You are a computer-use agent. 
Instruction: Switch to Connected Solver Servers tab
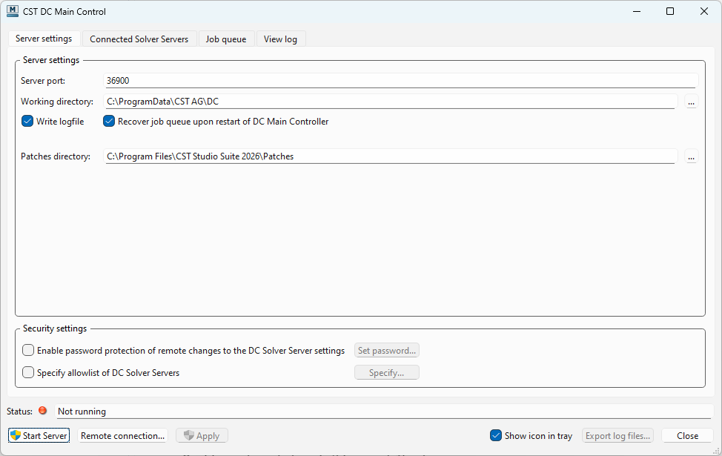(139, 39)
